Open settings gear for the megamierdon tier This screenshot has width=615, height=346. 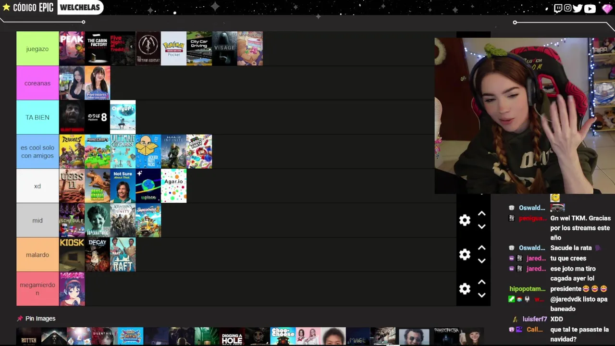point(465,289)
